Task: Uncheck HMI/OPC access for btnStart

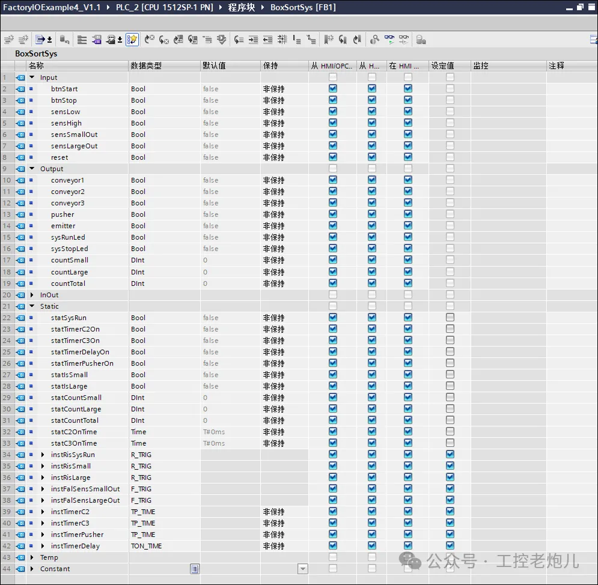Action: coord(333,88)
